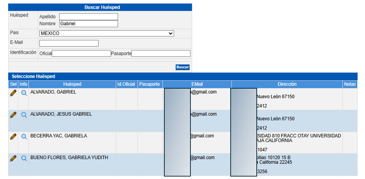
Task: Click the EMail column header
Action: tap(197, 84)
